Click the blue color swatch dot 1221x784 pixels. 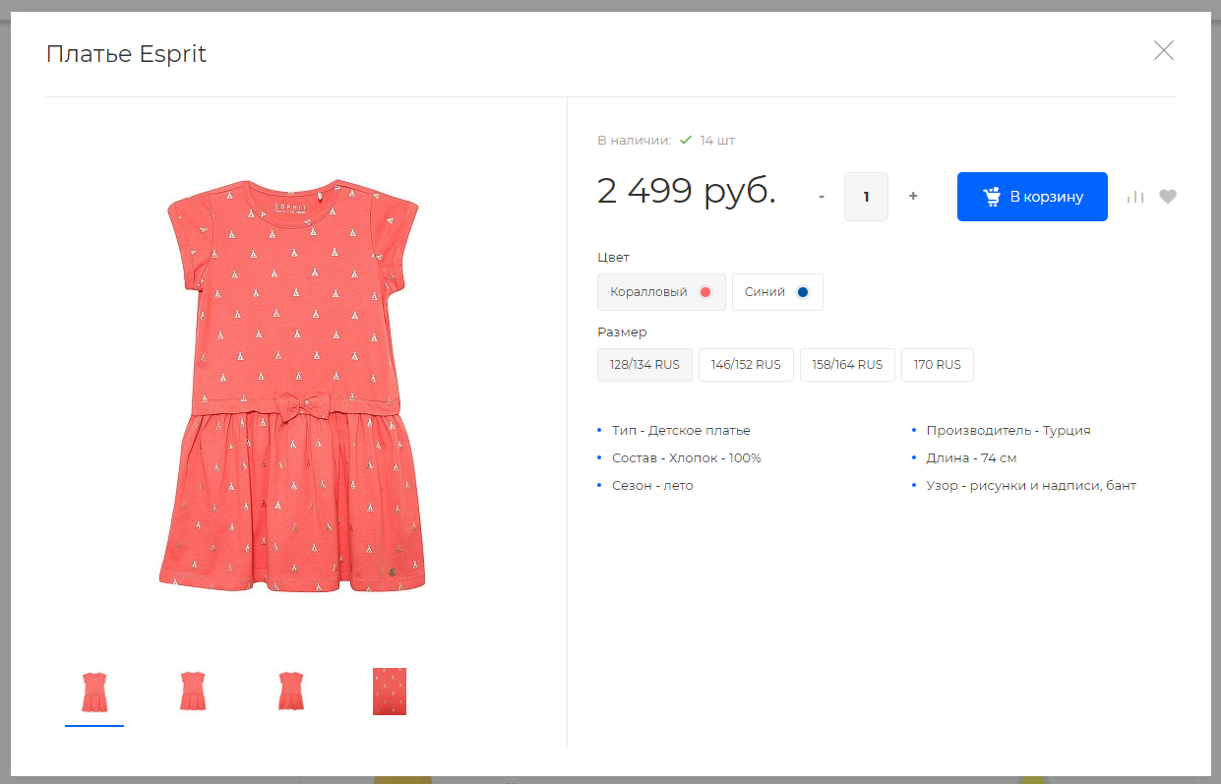[803, 292]
